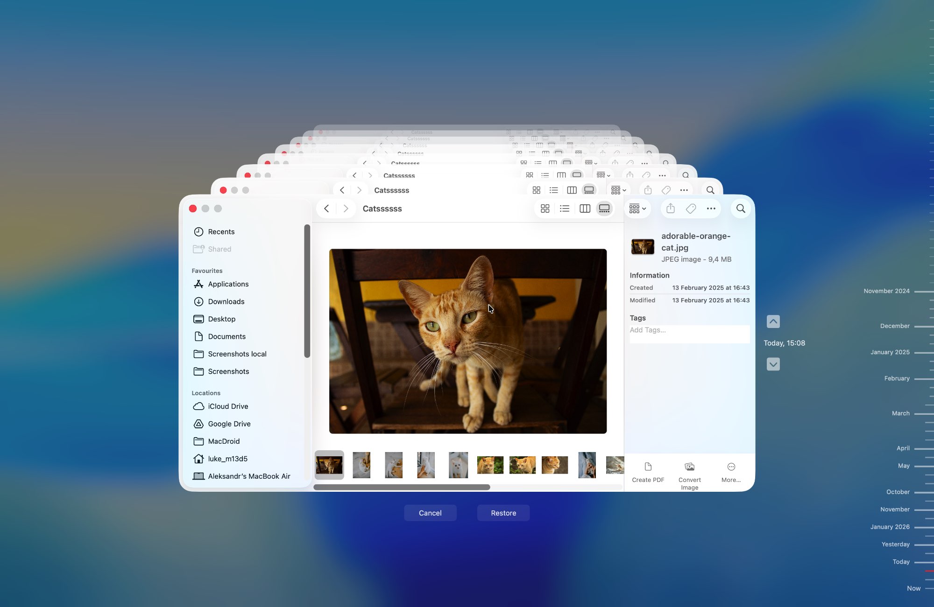Click the horizontal scrollbar under the thumbnails
This screenshot has width=934, height=607.
click(x=402, y=487)
